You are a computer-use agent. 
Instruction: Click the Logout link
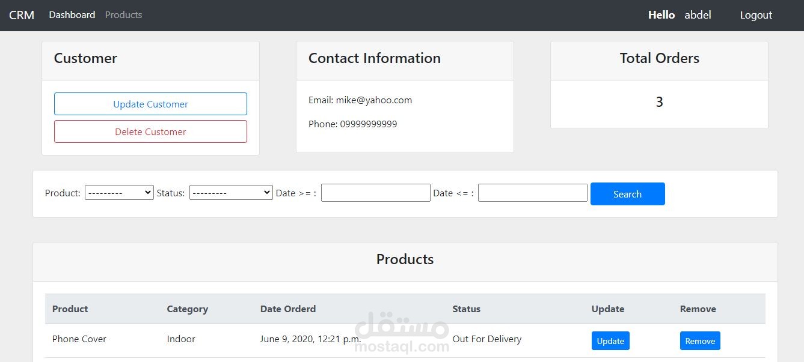756,15
